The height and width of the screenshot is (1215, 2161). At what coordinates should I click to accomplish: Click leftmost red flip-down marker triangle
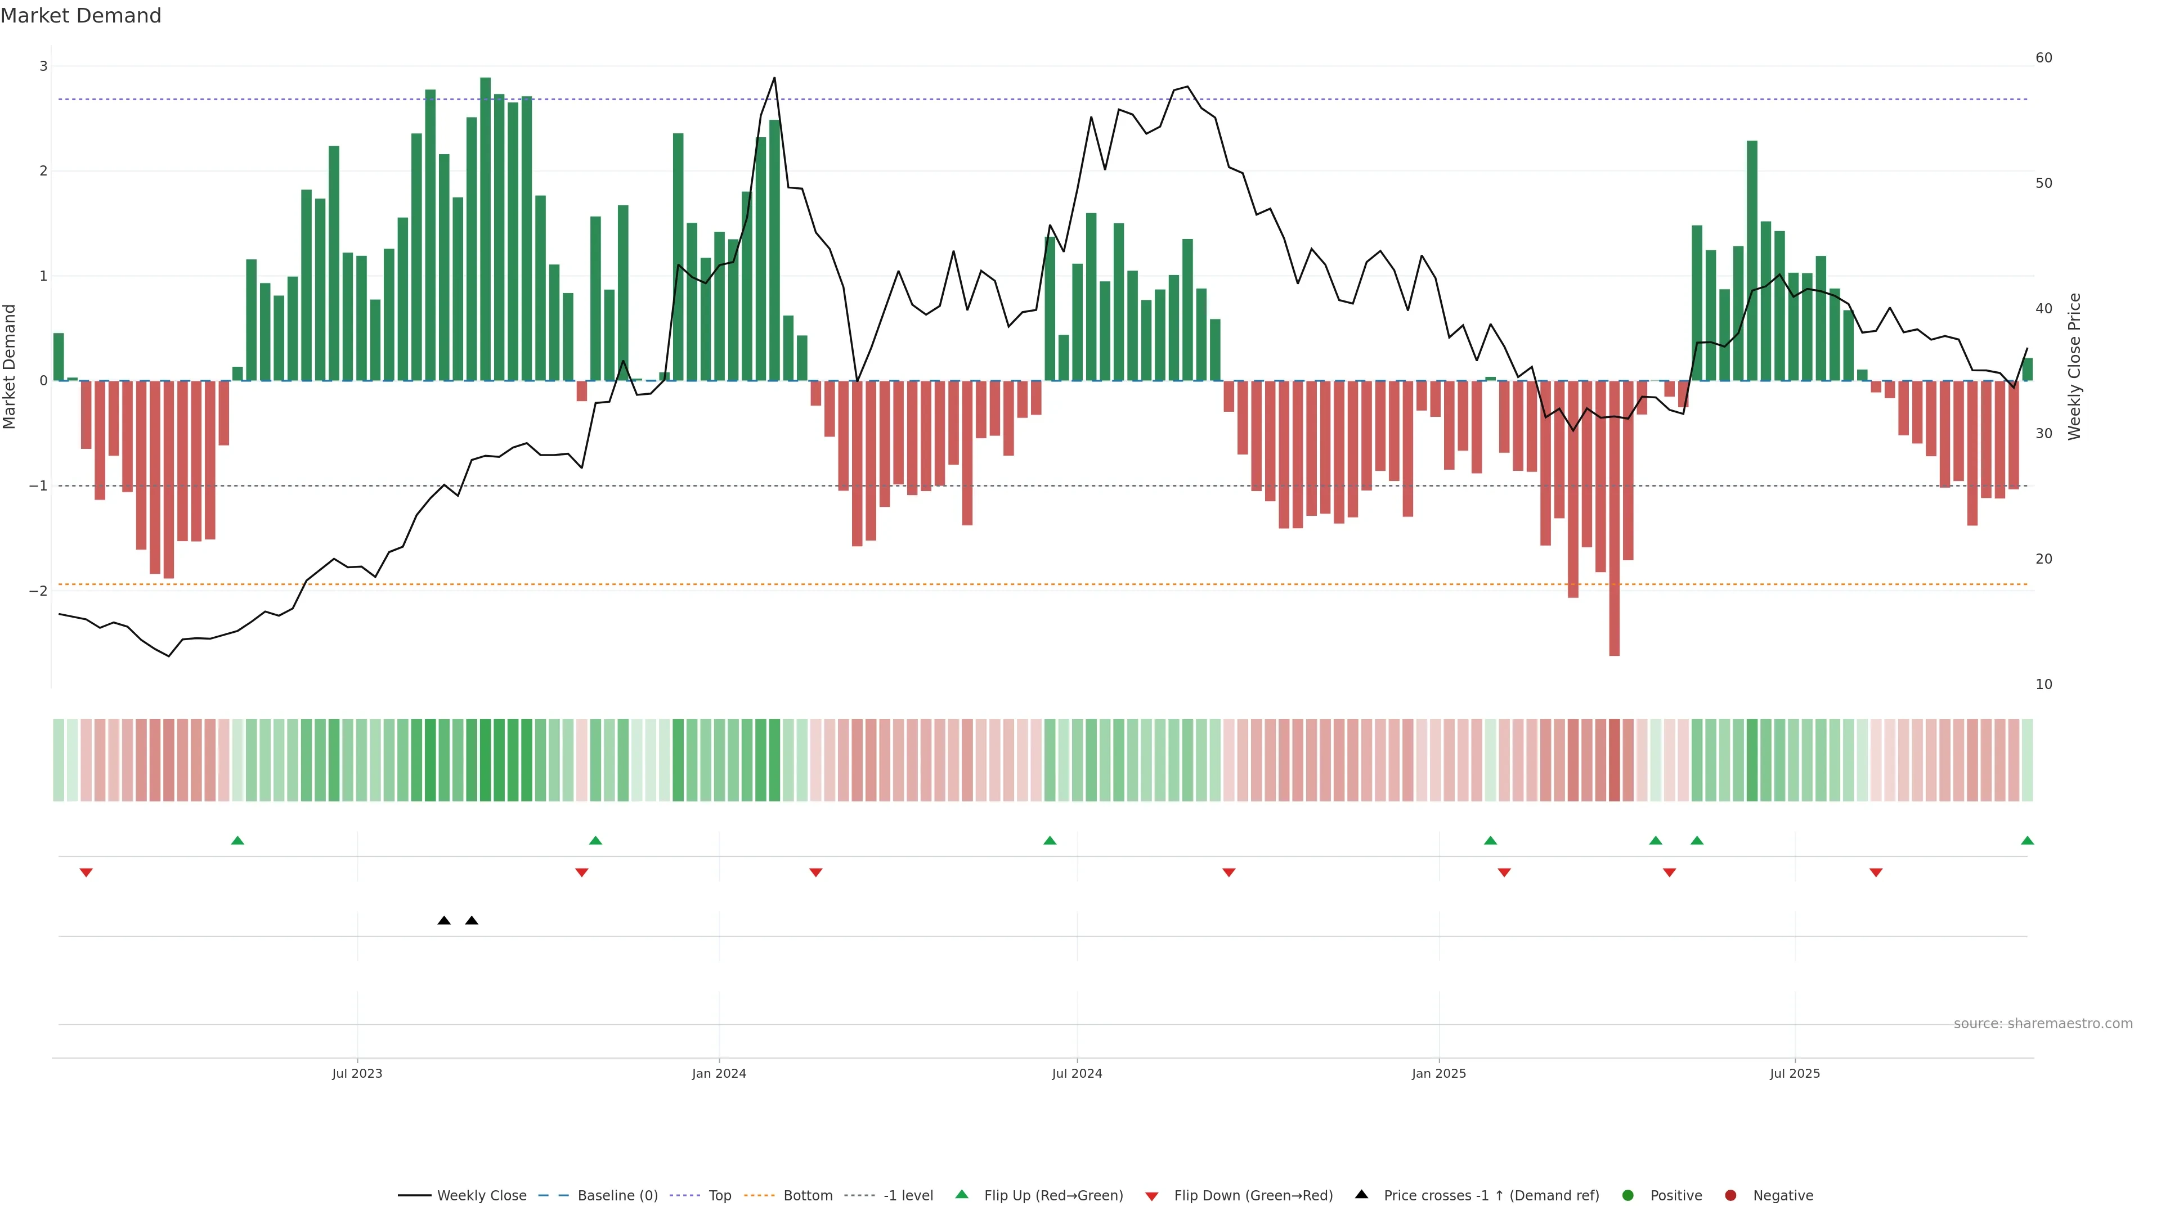(x=86, y=873)
